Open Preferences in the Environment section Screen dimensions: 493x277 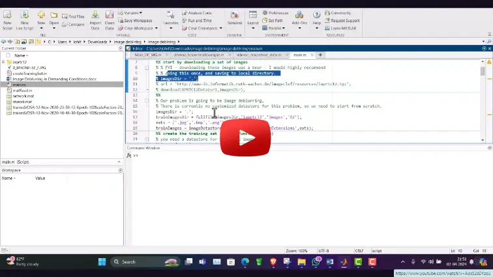[x=278, y=12]
